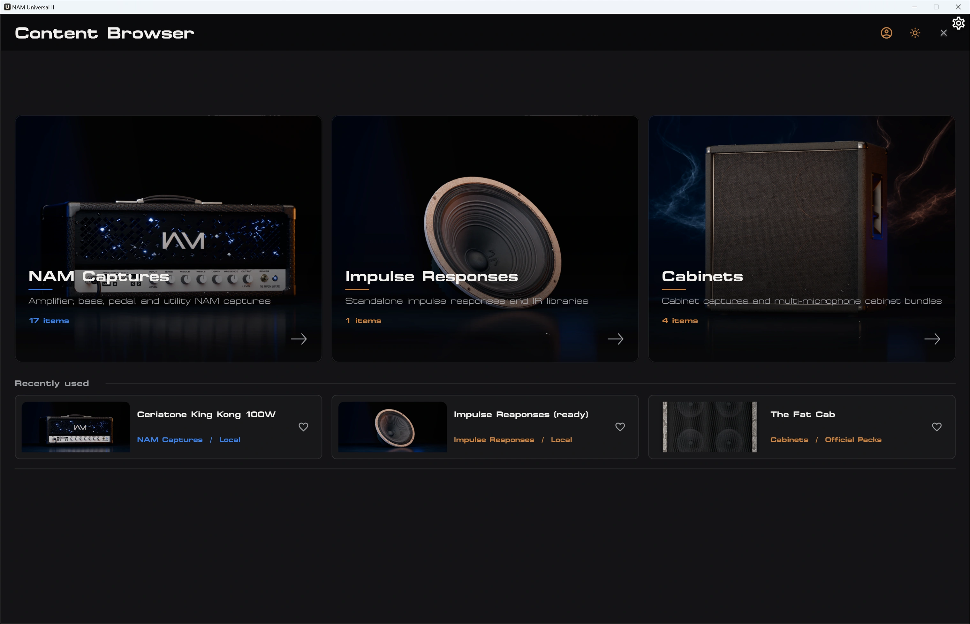Open settings via the gear icon
The image size is (970, 624).
point(958,23)
